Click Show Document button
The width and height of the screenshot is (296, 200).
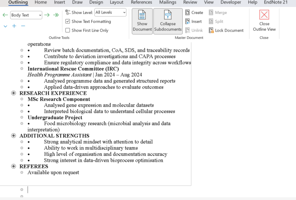point(142,21)
